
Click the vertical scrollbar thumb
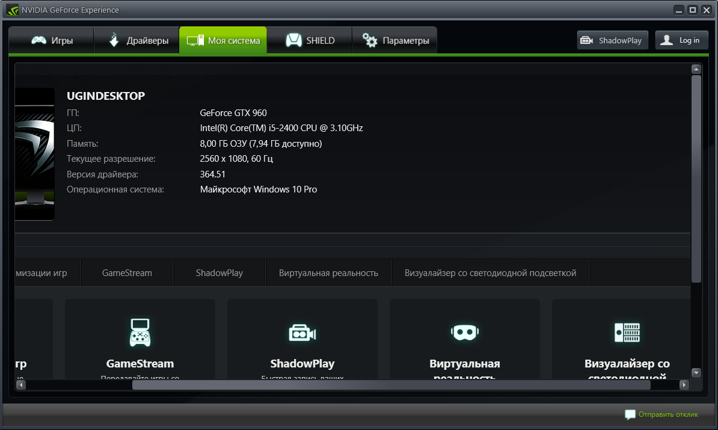click(x=696, y=179)
